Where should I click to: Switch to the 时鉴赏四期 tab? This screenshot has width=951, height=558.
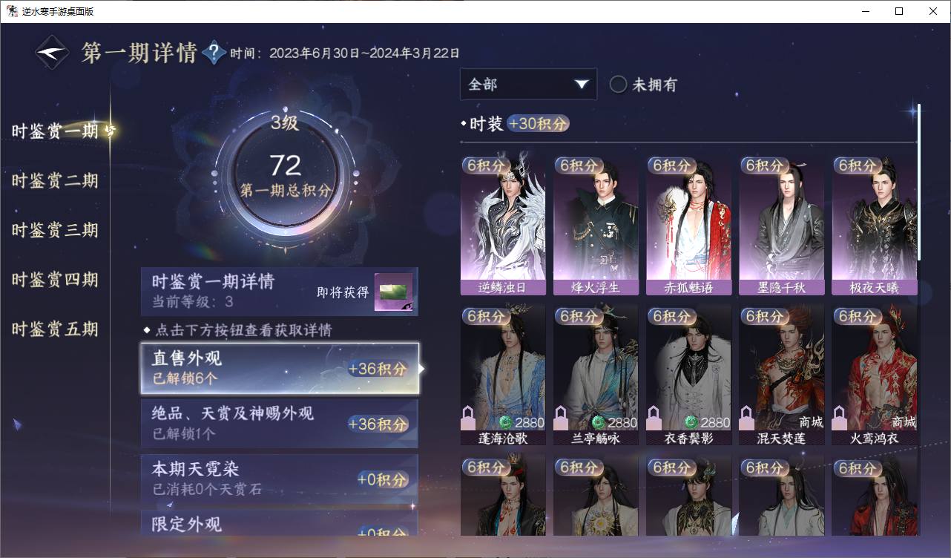point(55,280)
